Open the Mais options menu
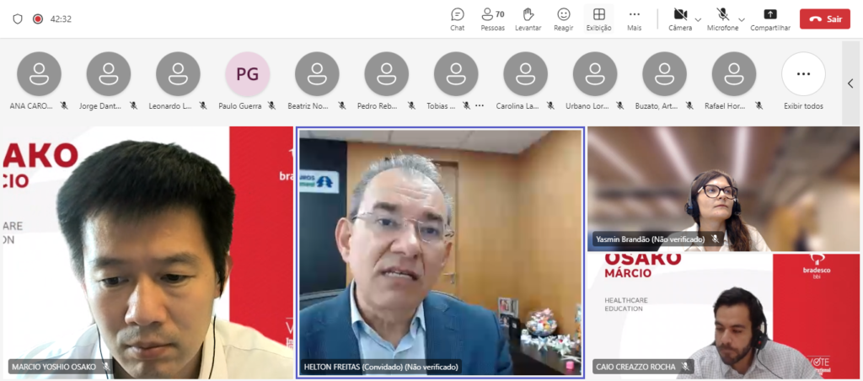Image resolution: width=863 pixels, height=381 pixels. tap(635, 19)
